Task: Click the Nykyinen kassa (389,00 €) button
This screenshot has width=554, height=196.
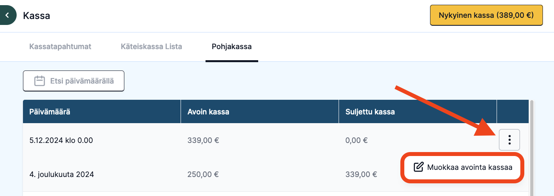Action: coord(486,15)
